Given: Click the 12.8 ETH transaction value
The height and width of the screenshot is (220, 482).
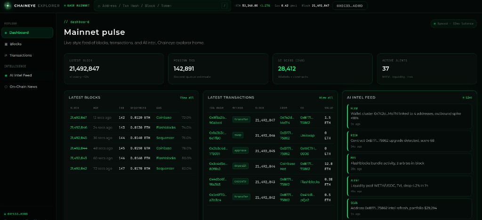Looking at the screenshot, I should 328,166.
